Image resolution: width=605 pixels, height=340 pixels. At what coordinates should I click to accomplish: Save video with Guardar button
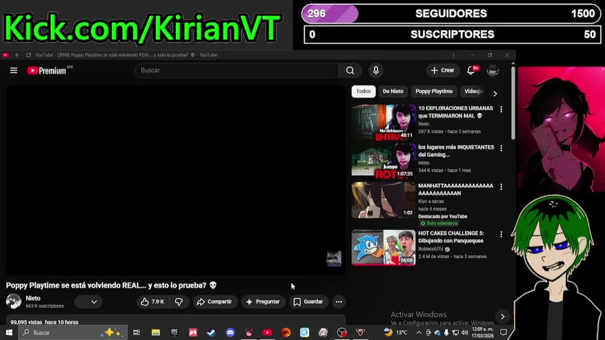[308, 302]
